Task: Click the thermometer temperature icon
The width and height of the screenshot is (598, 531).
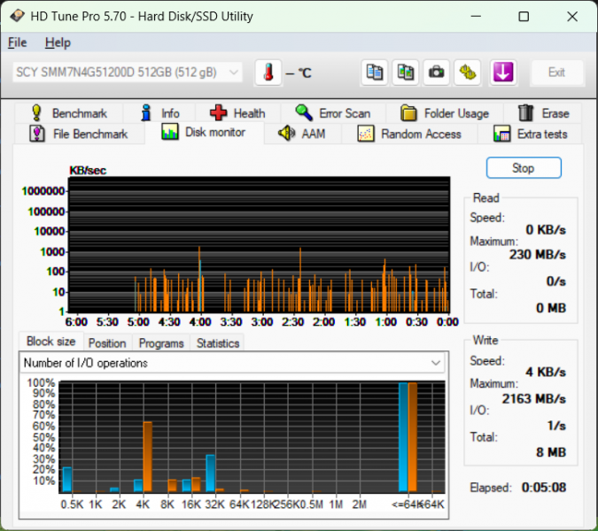Action: (x=268, y=72)
